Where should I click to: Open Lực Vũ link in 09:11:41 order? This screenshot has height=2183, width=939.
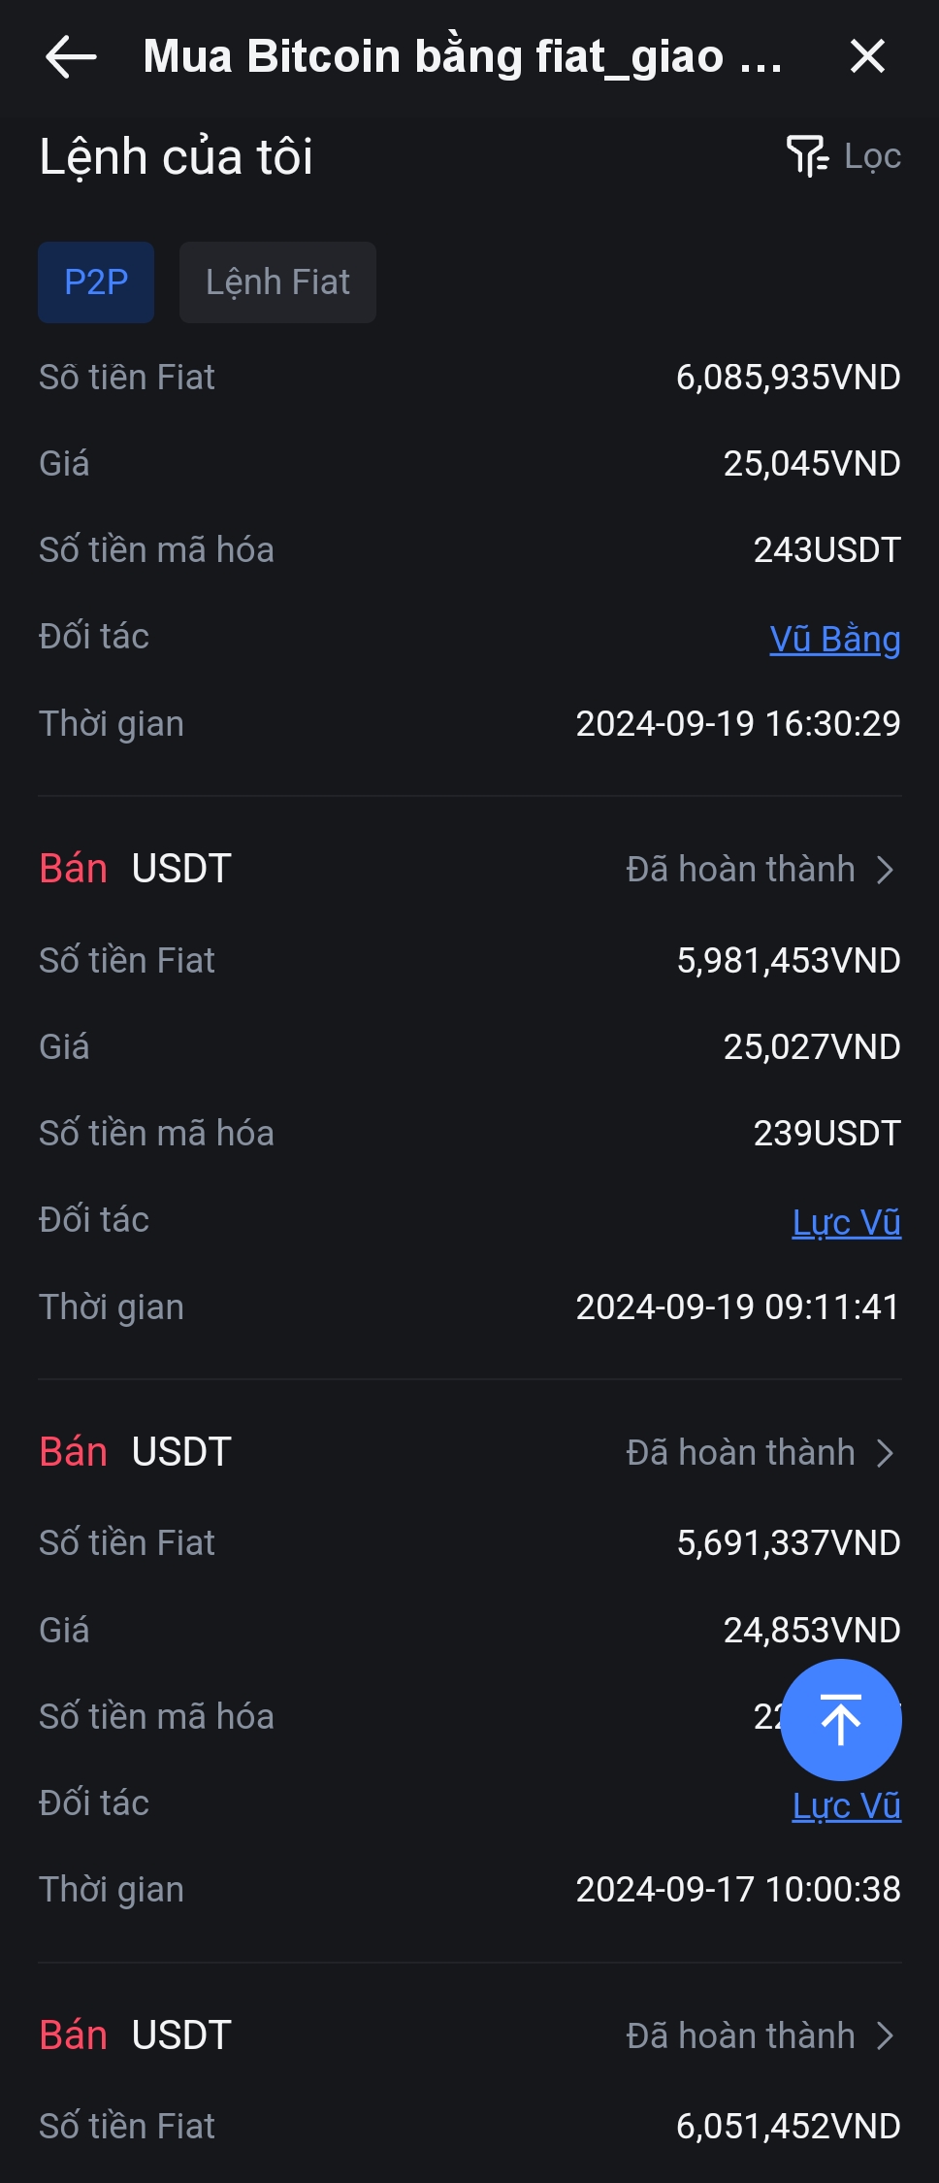(846, 1222)
